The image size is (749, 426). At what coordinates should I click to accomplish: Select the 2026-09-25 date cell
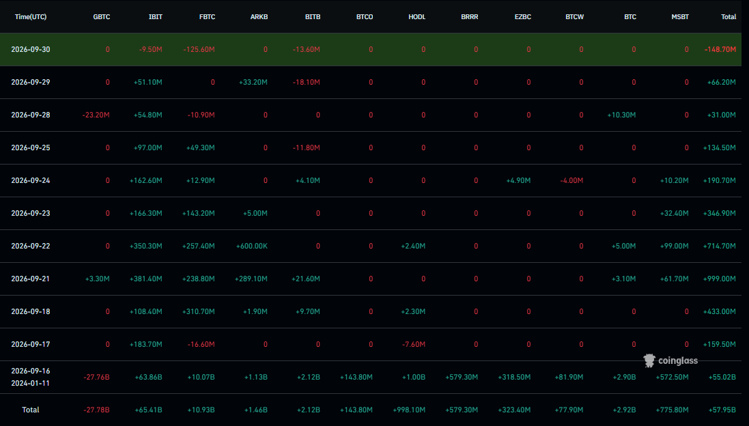click(x=31, y=148)
